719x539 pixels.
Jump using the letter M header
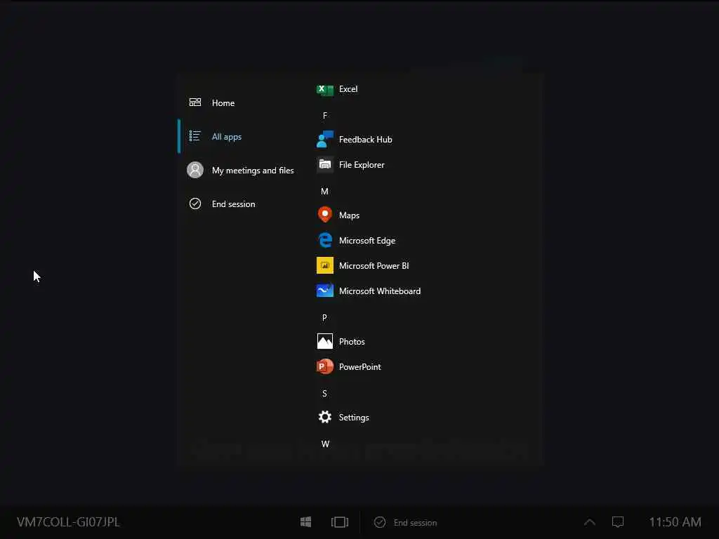[x=324, y=192]
